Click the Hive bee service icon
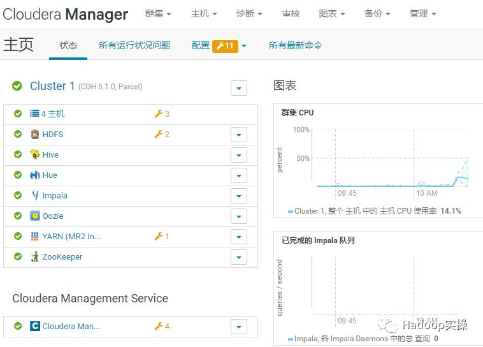Screen dimensions: 483x347 coord(35,154)
